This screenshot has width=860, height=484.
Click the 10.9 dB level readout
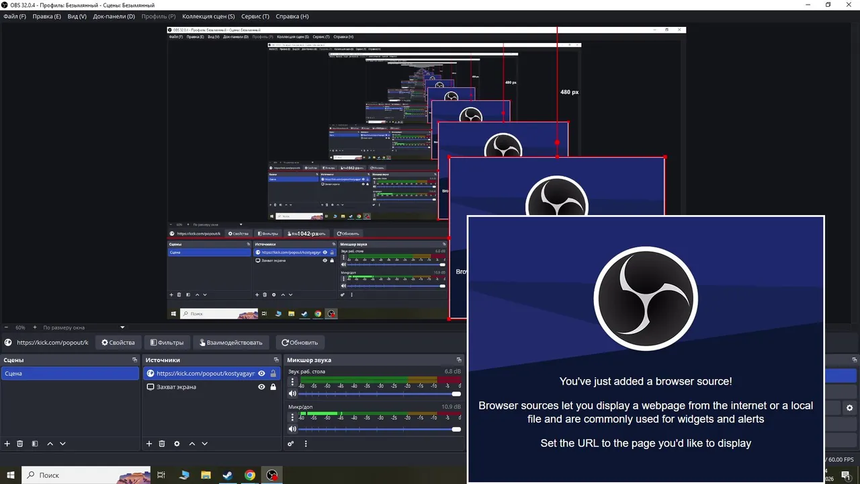(451, 407)
